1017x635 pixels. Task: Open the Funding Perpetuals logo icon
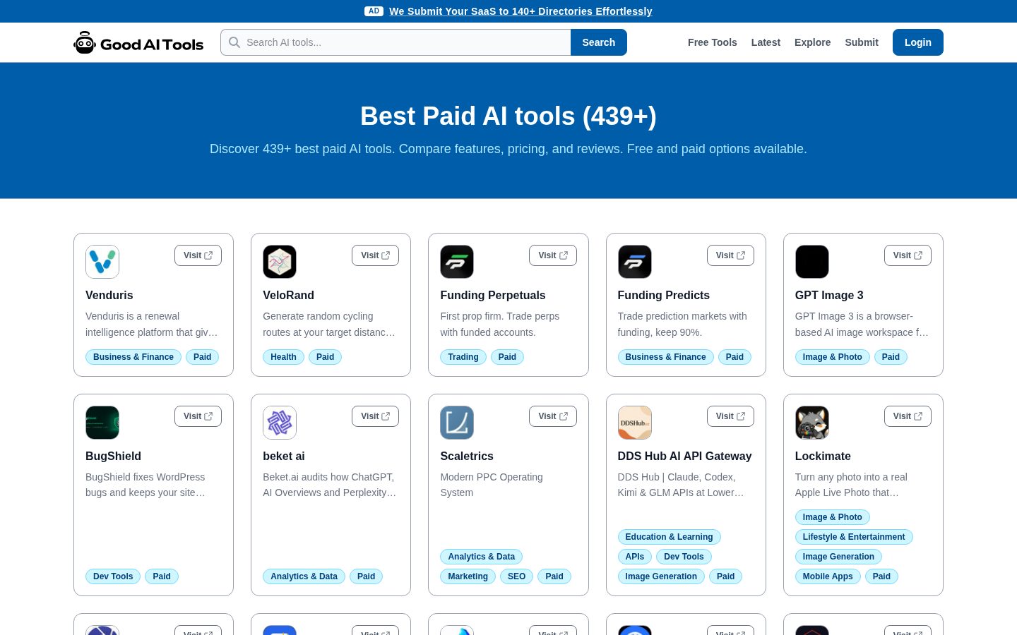(457, 262)
